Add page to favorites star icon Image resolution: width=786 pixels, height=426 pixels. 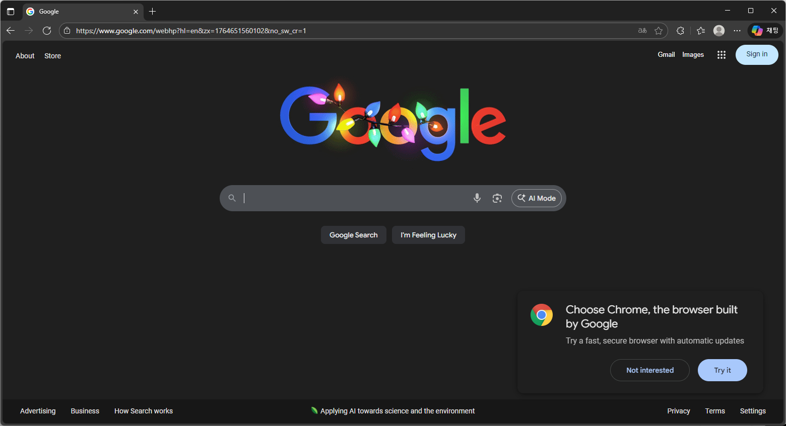pos(659,31)
